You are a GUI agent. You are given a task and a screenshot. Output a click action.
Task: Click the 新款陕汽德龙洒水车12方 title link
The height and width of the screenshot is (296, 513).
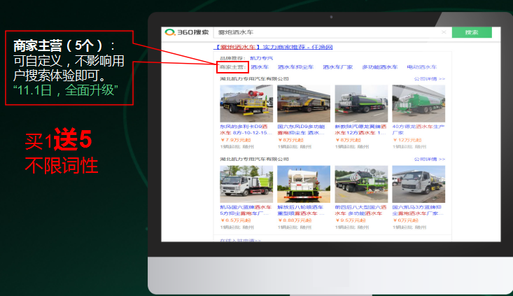click(x=360, y=129)
